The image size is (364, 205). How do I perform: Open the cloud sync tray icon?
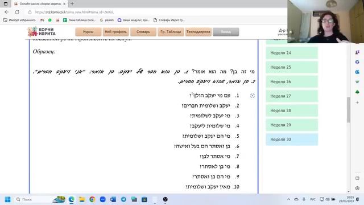tap(296, 199)
